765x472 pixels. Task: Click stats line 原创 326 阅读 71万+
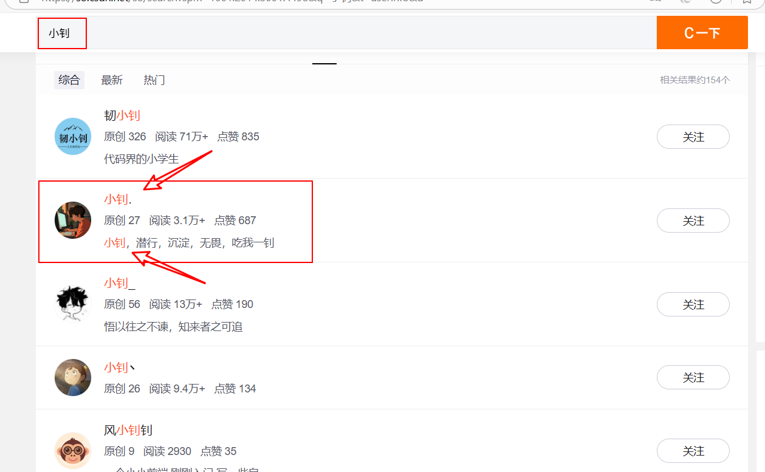pos(182,137)
